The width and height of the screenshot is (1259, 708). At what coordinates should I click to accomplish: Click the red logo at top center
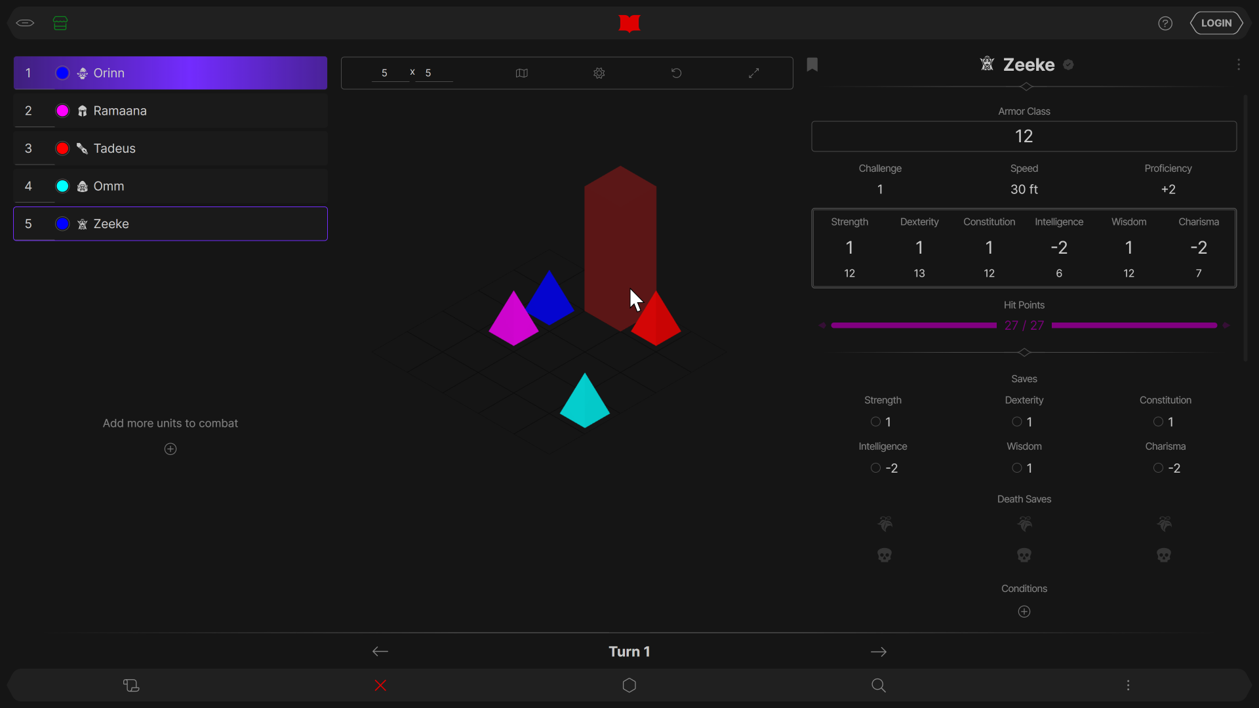pyautogui.click(x=629, y=23)
